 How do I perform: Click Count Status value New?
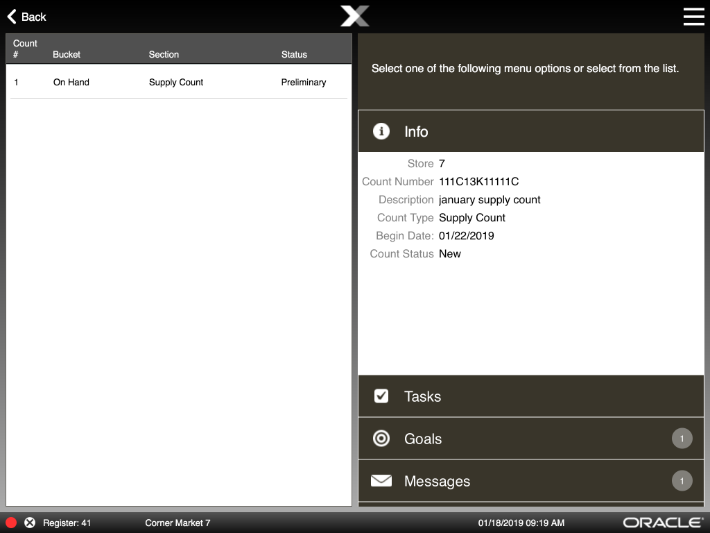pos(449,254)
